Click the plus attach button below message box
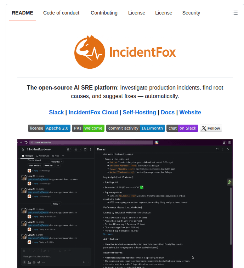Image resolution: width=244 pixels, height=268 pixels. tap(24, 262)
